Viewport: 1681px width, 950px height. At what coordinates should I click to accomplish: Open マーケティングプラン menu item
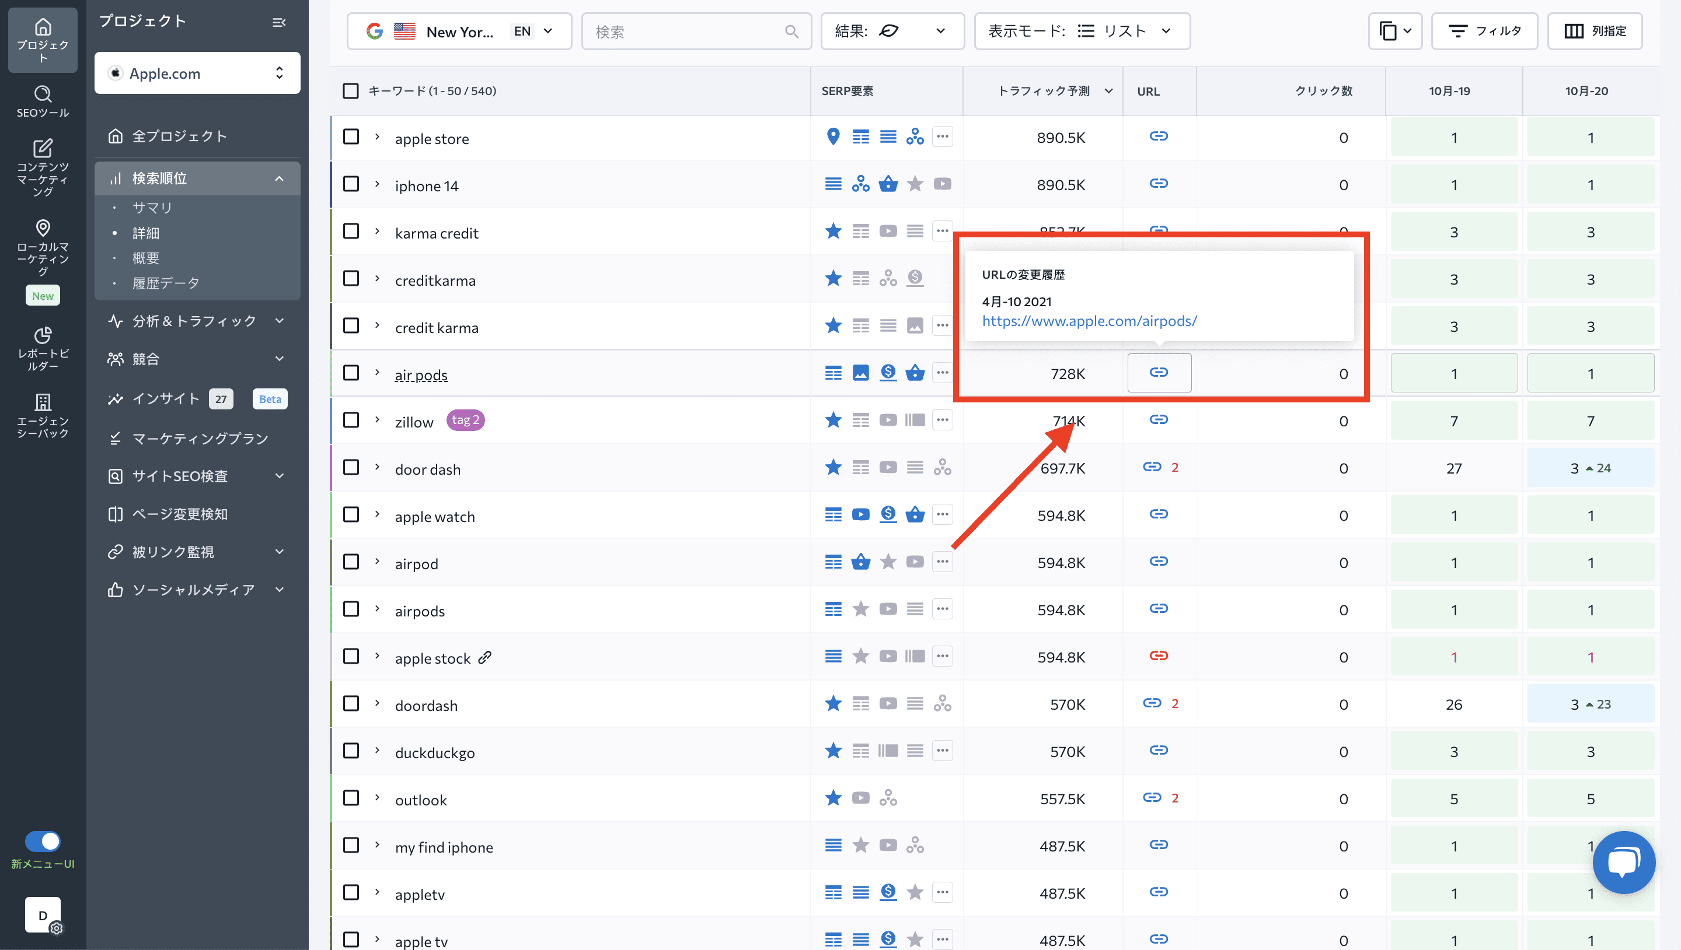click(x=197, y=439)
